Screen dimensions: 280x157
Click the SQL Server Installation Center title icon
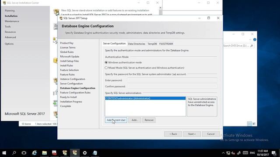click(x=4, y=3)
